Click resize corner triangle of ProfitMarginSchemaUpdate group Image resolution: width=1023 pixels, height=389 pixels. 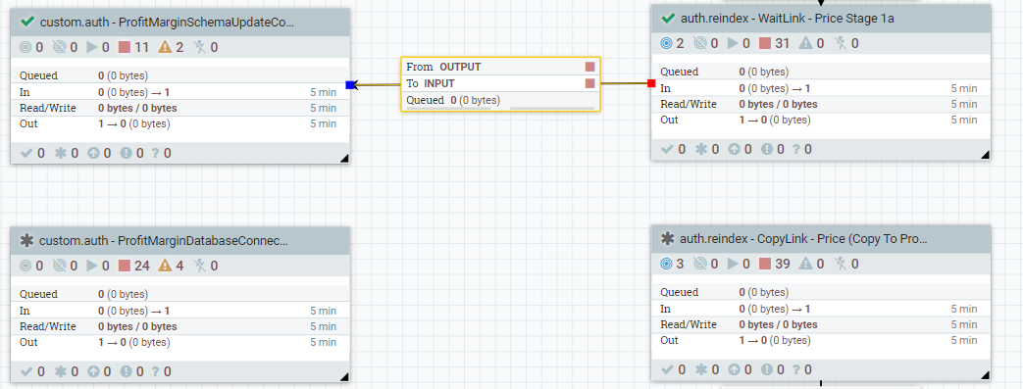tap(344, 158)
